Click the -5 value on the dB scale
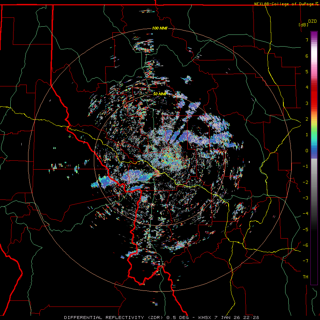The height and width of the screenshot is (320, 320). coord(305,229)
